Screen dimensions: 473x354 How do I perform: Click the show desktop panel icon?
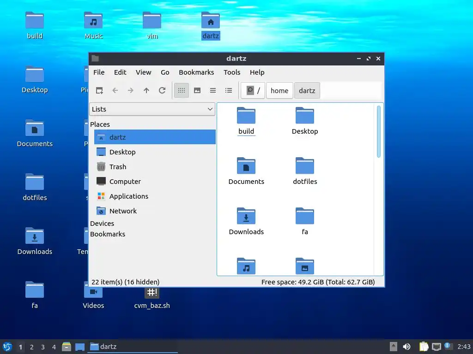79,347
